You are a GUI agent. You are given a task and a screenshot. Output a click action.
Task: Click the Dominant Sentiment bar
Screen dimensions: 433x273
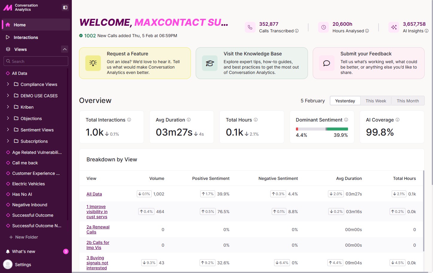pos(322,129)
